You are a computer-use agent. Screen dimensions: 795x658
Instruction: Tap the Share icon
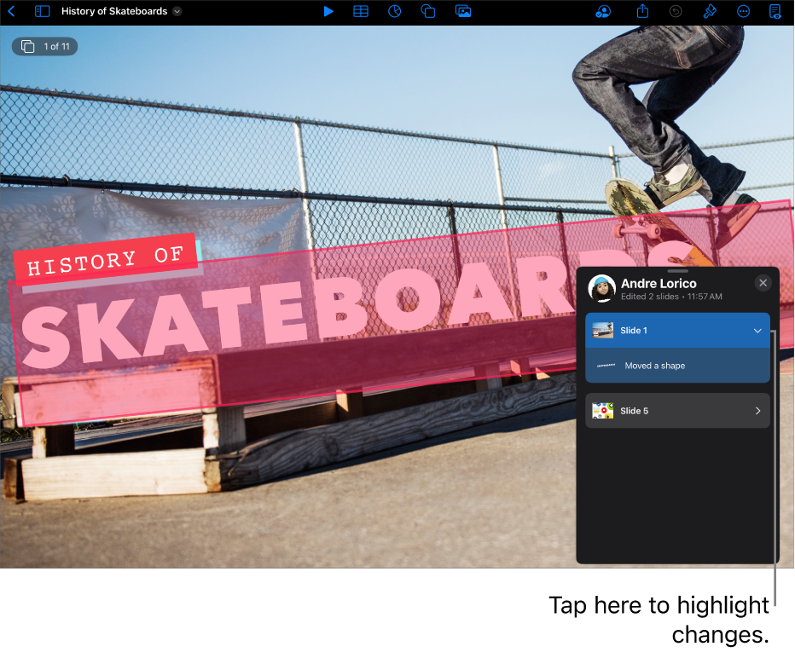click(642, 12)
